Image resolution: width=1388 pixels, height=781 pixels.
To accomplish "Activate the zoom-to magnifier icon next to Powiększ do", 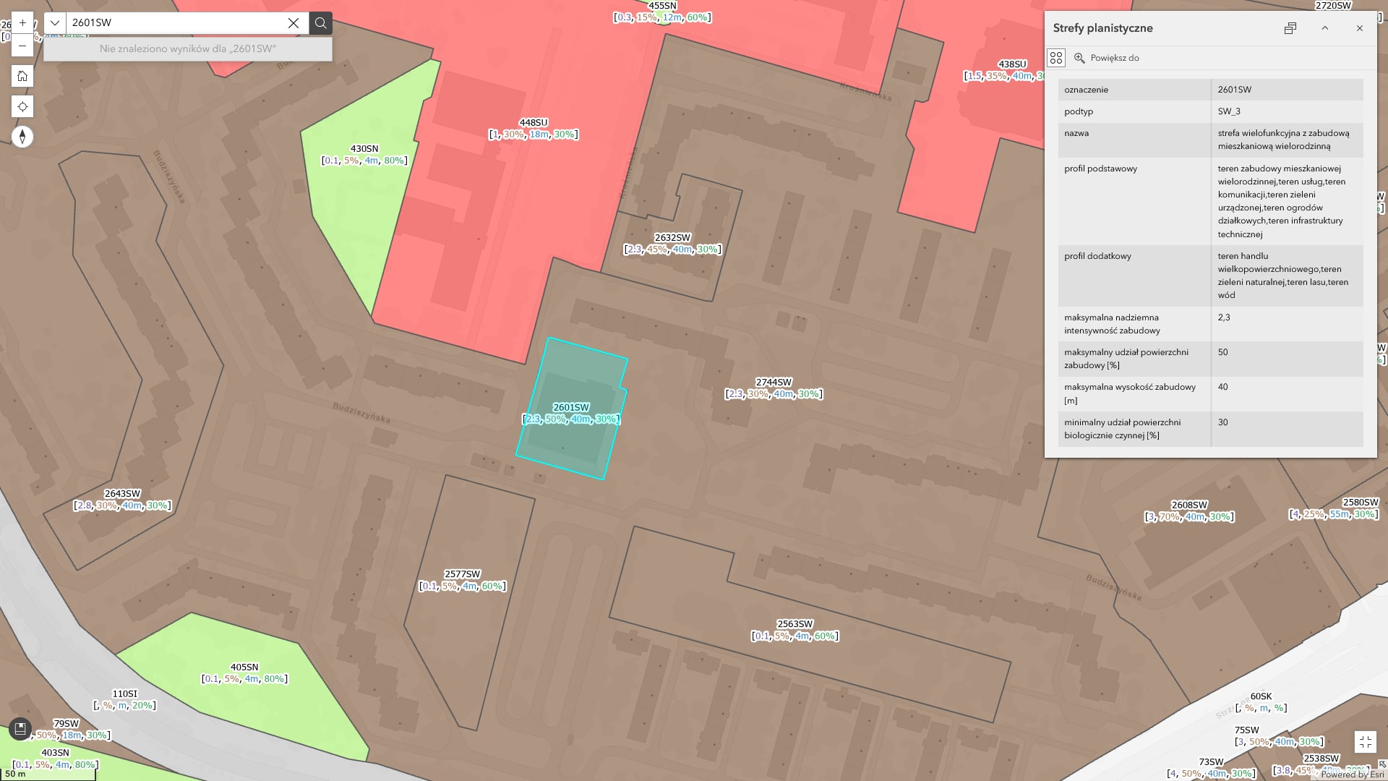I will click(x=1080, y=58).
